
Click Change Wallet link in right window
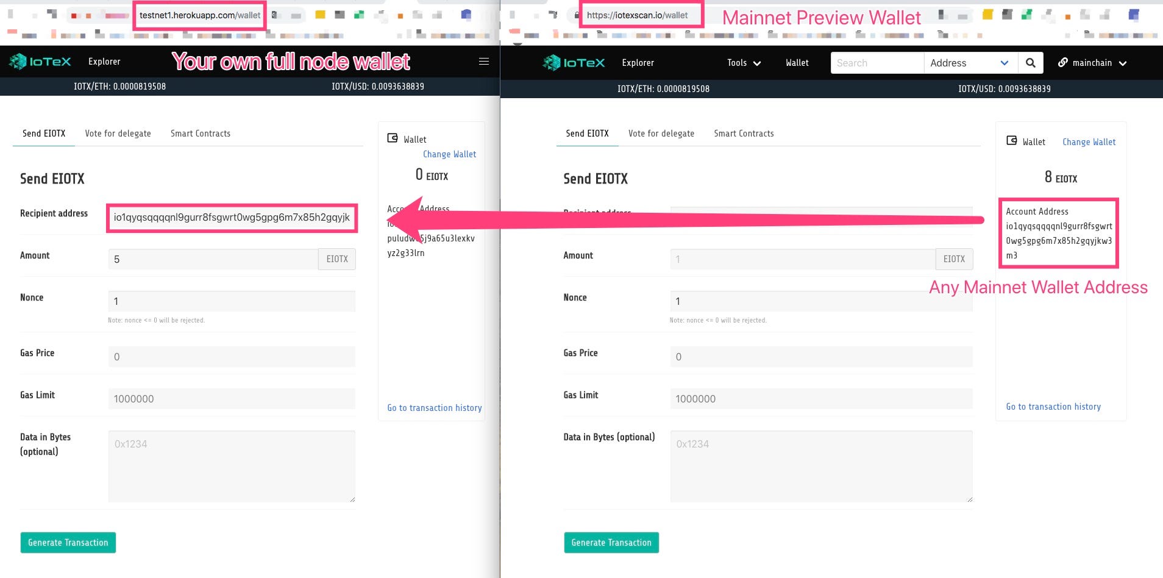(x=1089, y=142)
